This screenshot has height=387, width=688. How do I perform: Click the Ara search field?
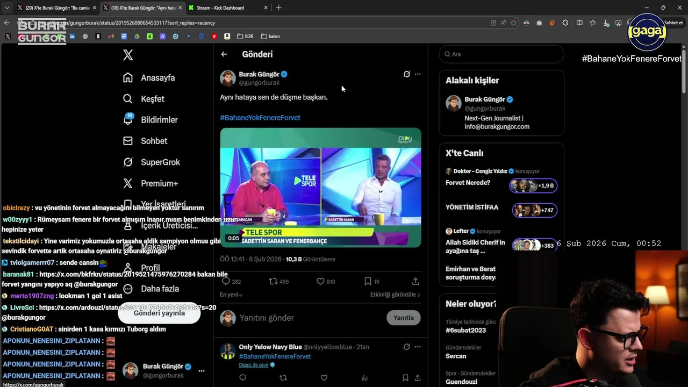[501, 54]
